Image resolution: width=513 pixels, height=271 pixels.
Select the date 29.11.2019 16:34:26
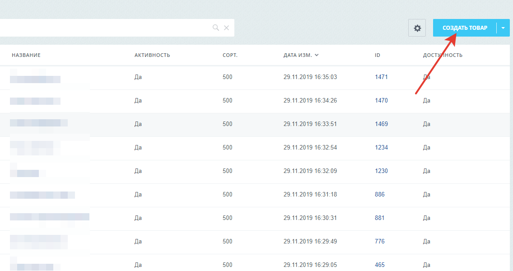pyautogui.click(x=310, y=100)
